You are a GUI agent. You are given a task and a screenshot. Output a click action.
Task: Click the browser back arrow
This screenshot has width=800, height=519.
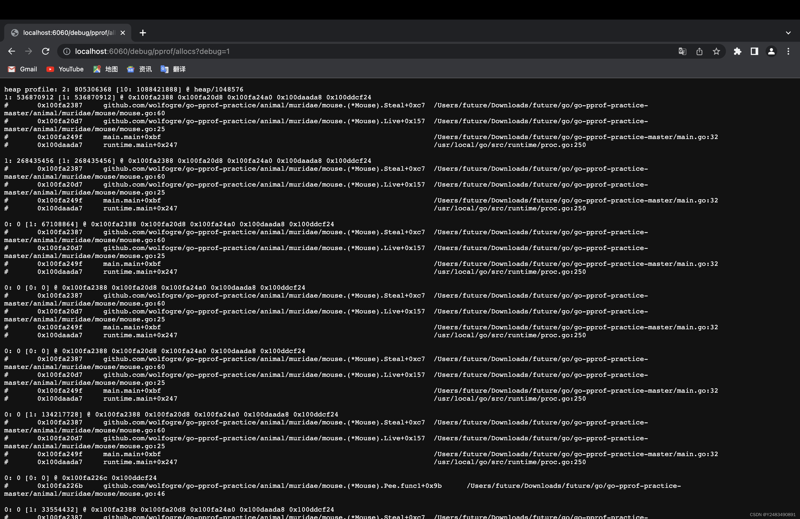tap(11, 51)
